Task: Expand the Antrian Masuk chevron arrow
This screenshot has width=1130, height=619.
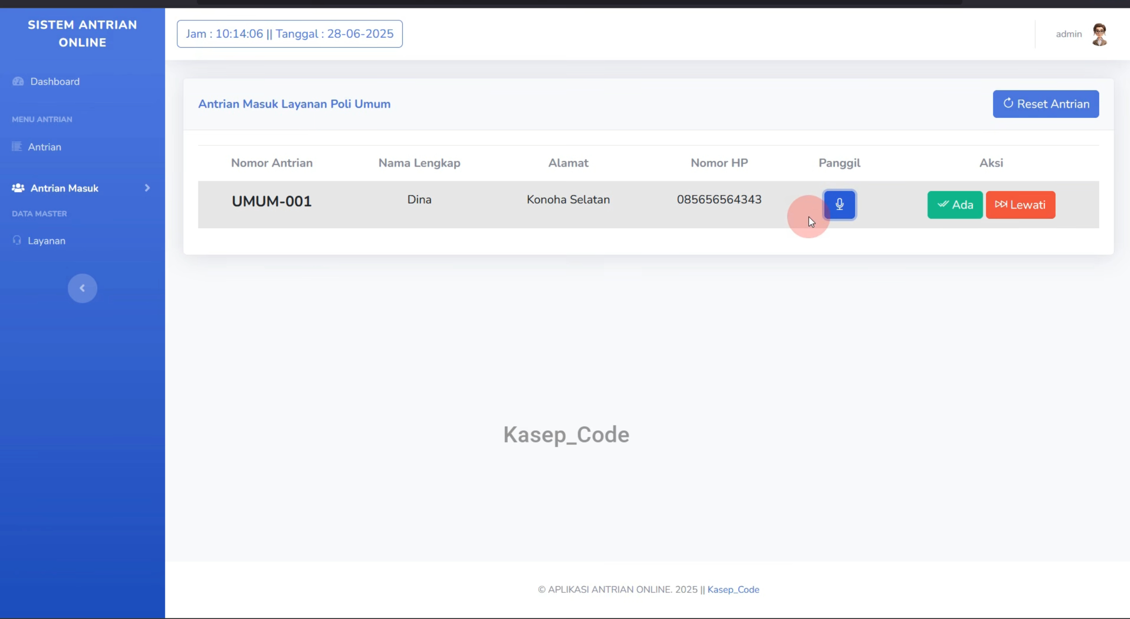Action: coord(147,188)
